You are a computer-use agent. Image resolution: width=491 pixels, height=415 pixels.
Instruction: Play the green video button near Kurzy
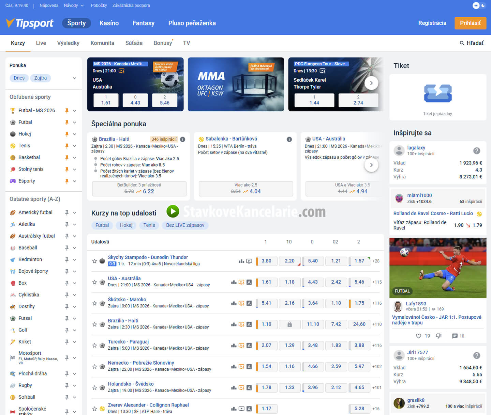[x=173, y=211]
